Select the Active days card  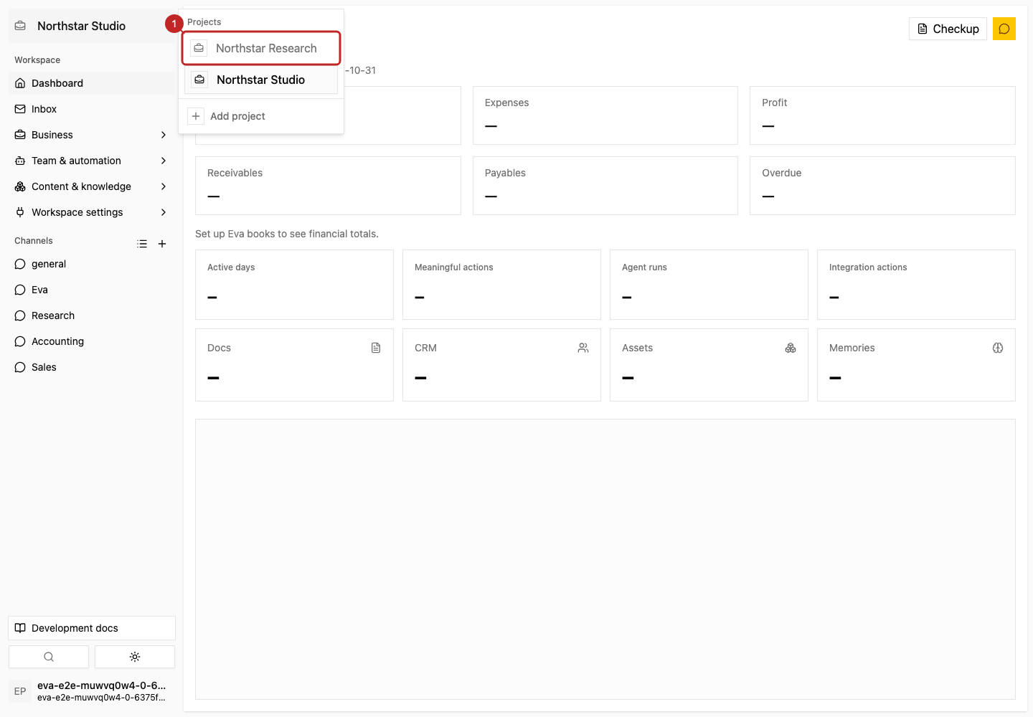tap(294, 285)
